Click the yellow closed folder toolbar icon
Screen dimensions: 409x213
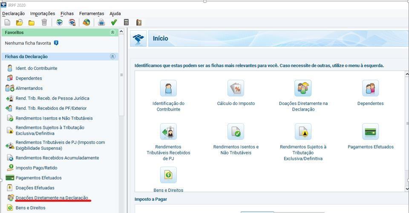(32, 23)
